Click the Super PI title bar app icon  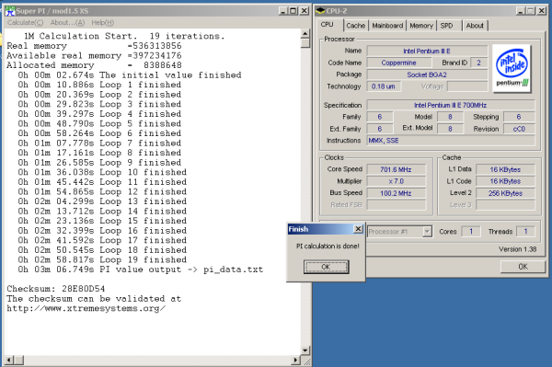coord(10,11)
